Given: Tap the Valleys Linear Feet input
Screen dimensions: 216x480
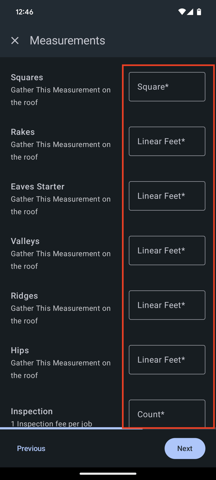Looking at the screenshot, I should pyautogui.click(x=167, y=250).
